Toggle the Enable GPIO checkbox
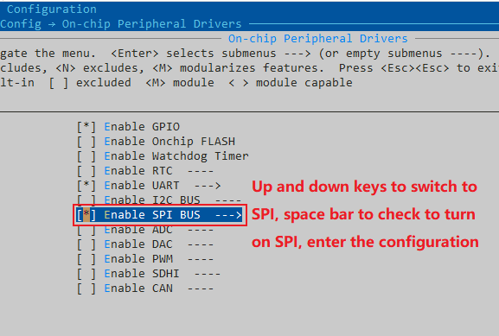Image resolution: width=499 pixels, height=336 pixels. coord(86,127)
